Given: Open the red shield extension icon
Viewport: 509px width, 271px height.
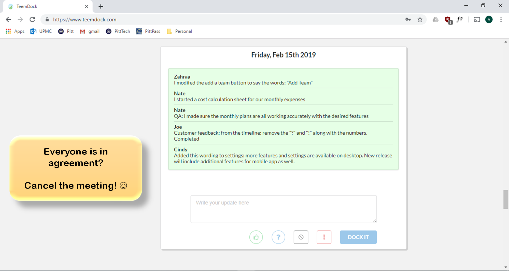Looking at the screenshot, I should click(x=448, y=20).
